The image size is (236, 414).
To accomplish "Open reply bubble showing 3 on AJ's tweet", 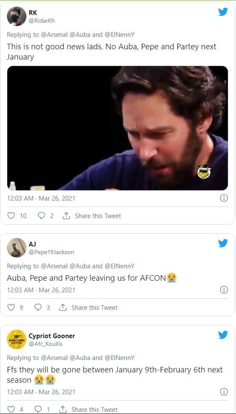I will [x=38, y=307].
